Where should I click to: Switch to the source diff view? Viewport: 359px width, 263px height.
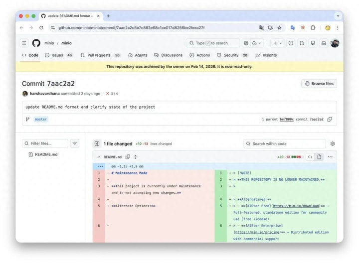[x=310, y=157]
